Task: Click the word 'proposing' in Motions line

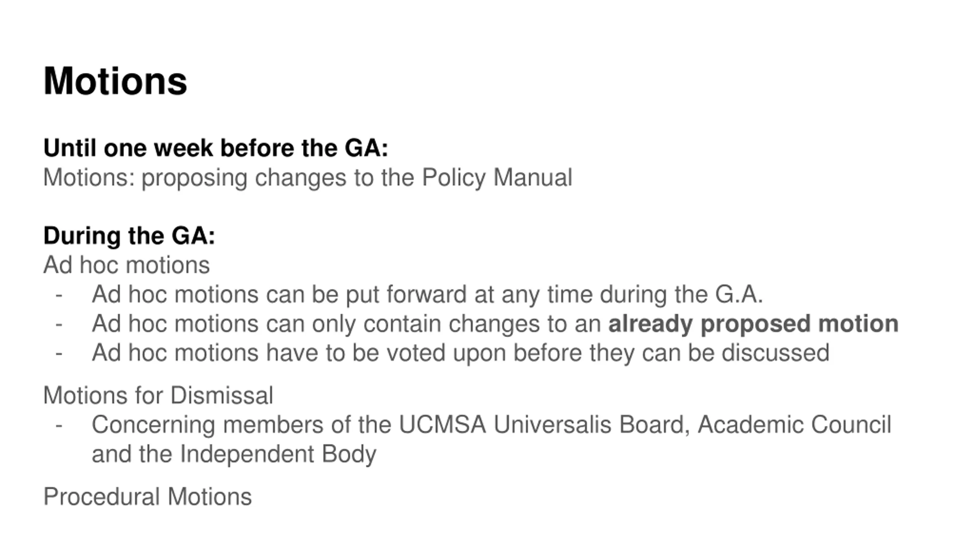Action: (194, 178)
